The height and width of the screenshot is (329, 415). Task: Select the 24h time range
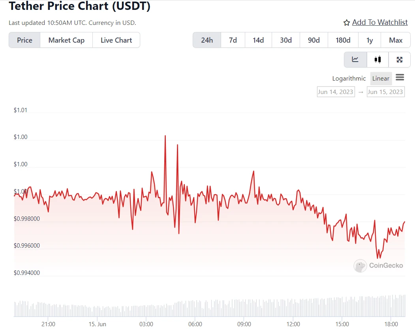207,40
